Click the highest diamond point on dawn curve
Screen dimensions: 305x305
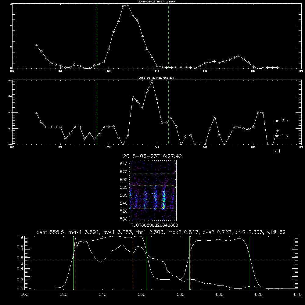pos(128,5)
